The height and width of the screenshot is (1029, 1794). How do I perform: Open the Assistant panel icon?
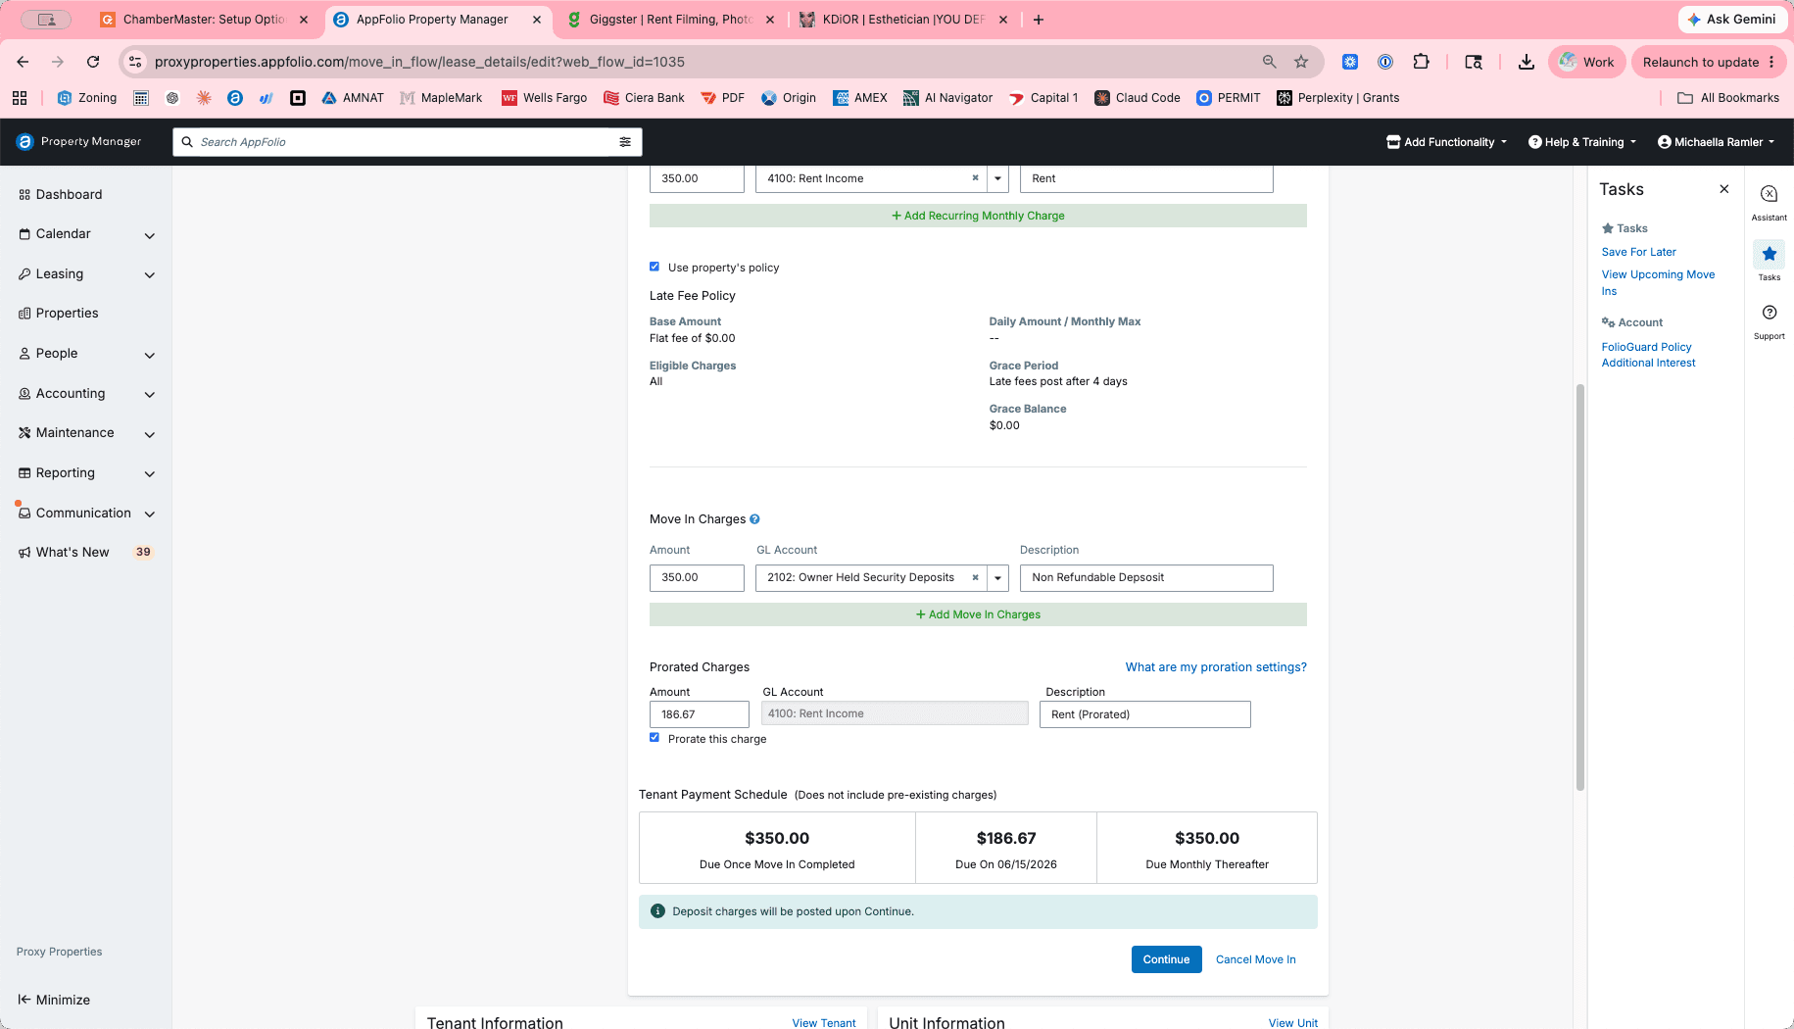click(1769, 194)
